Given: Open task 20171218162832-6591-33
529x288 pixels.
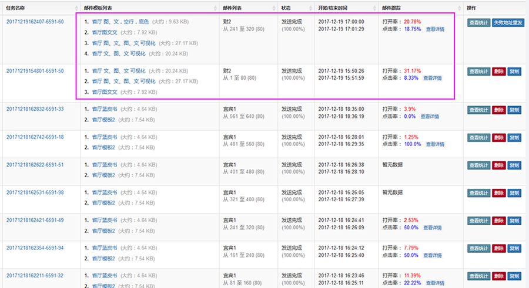Looking at the screenshot, I should pos(35,109).
